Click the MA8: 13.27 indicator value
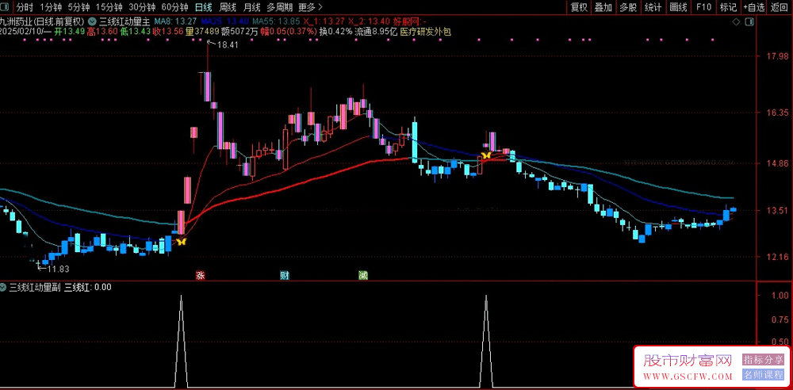 point(175,21)
